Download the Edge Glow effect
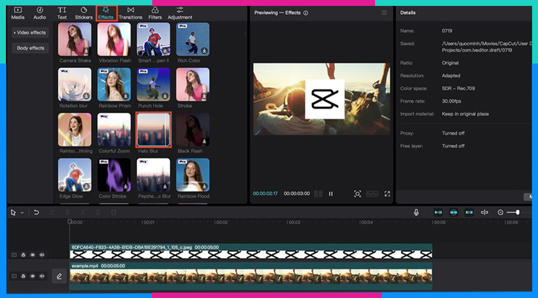Screen dimensions: 538x298 [86, 186]
